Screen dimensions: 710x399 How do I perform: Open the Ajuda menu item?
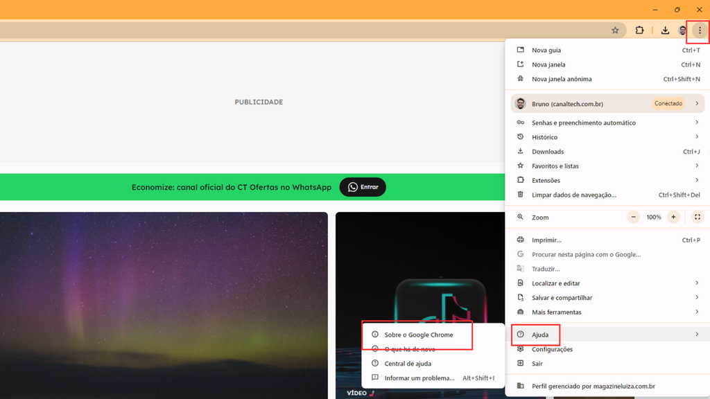607,335
